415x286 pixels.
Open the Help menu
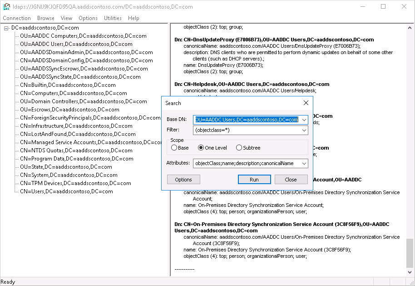(x=133, y=18)
